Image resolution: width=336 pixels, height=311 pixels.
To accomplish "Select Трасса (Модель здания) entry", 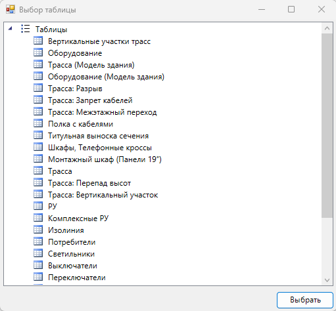I will pyautogui.click(x=91, y=65).
